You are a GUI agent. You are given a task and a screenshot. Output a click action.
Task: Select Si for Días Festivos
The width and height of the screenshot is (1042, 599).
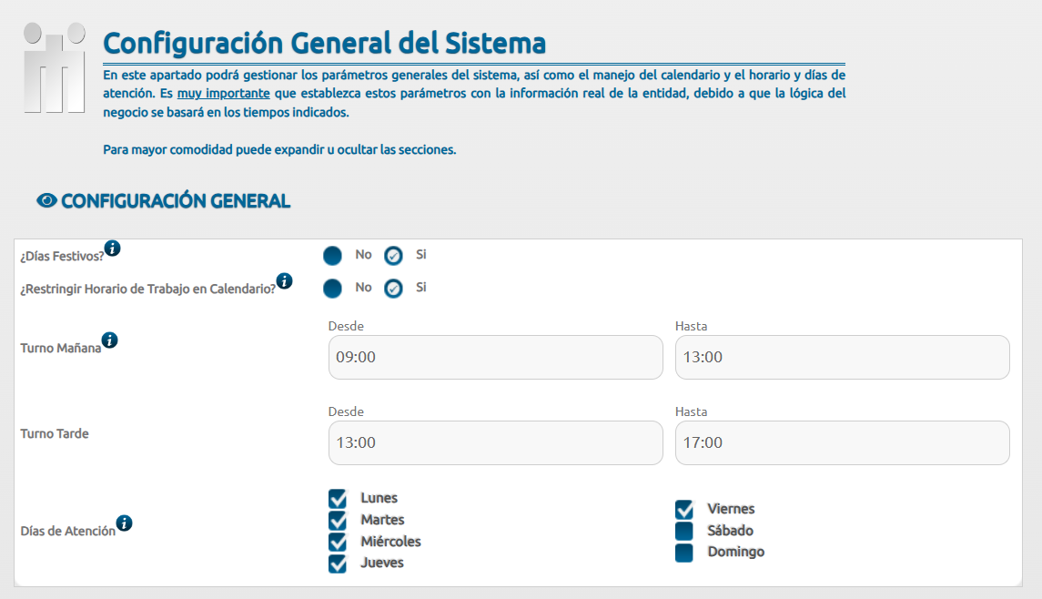click(x=393, y=256)
